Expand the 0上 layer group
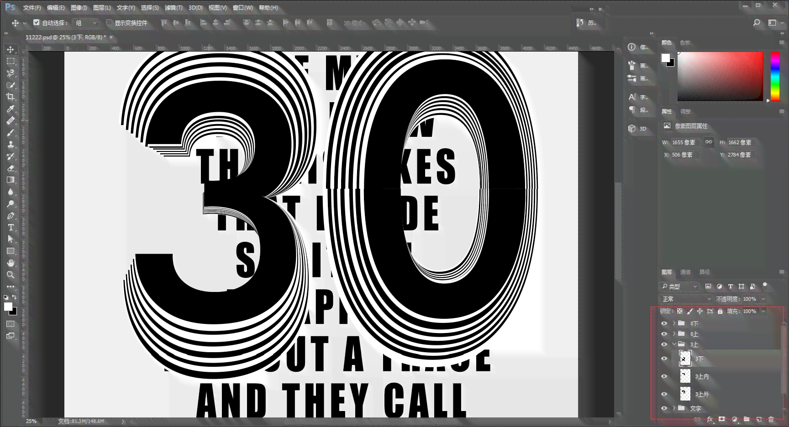This screenshot has width=789, height=427. [x=674, y=334]
